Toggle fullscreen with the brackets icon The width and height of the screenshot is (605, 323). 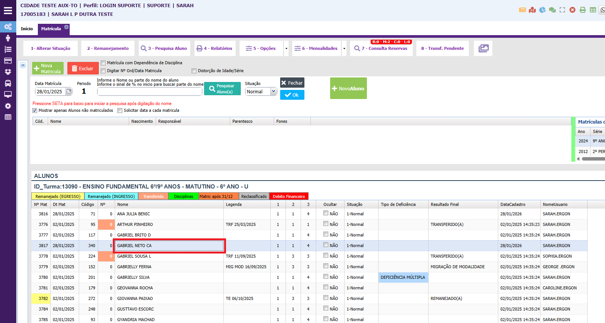point(562,10)
